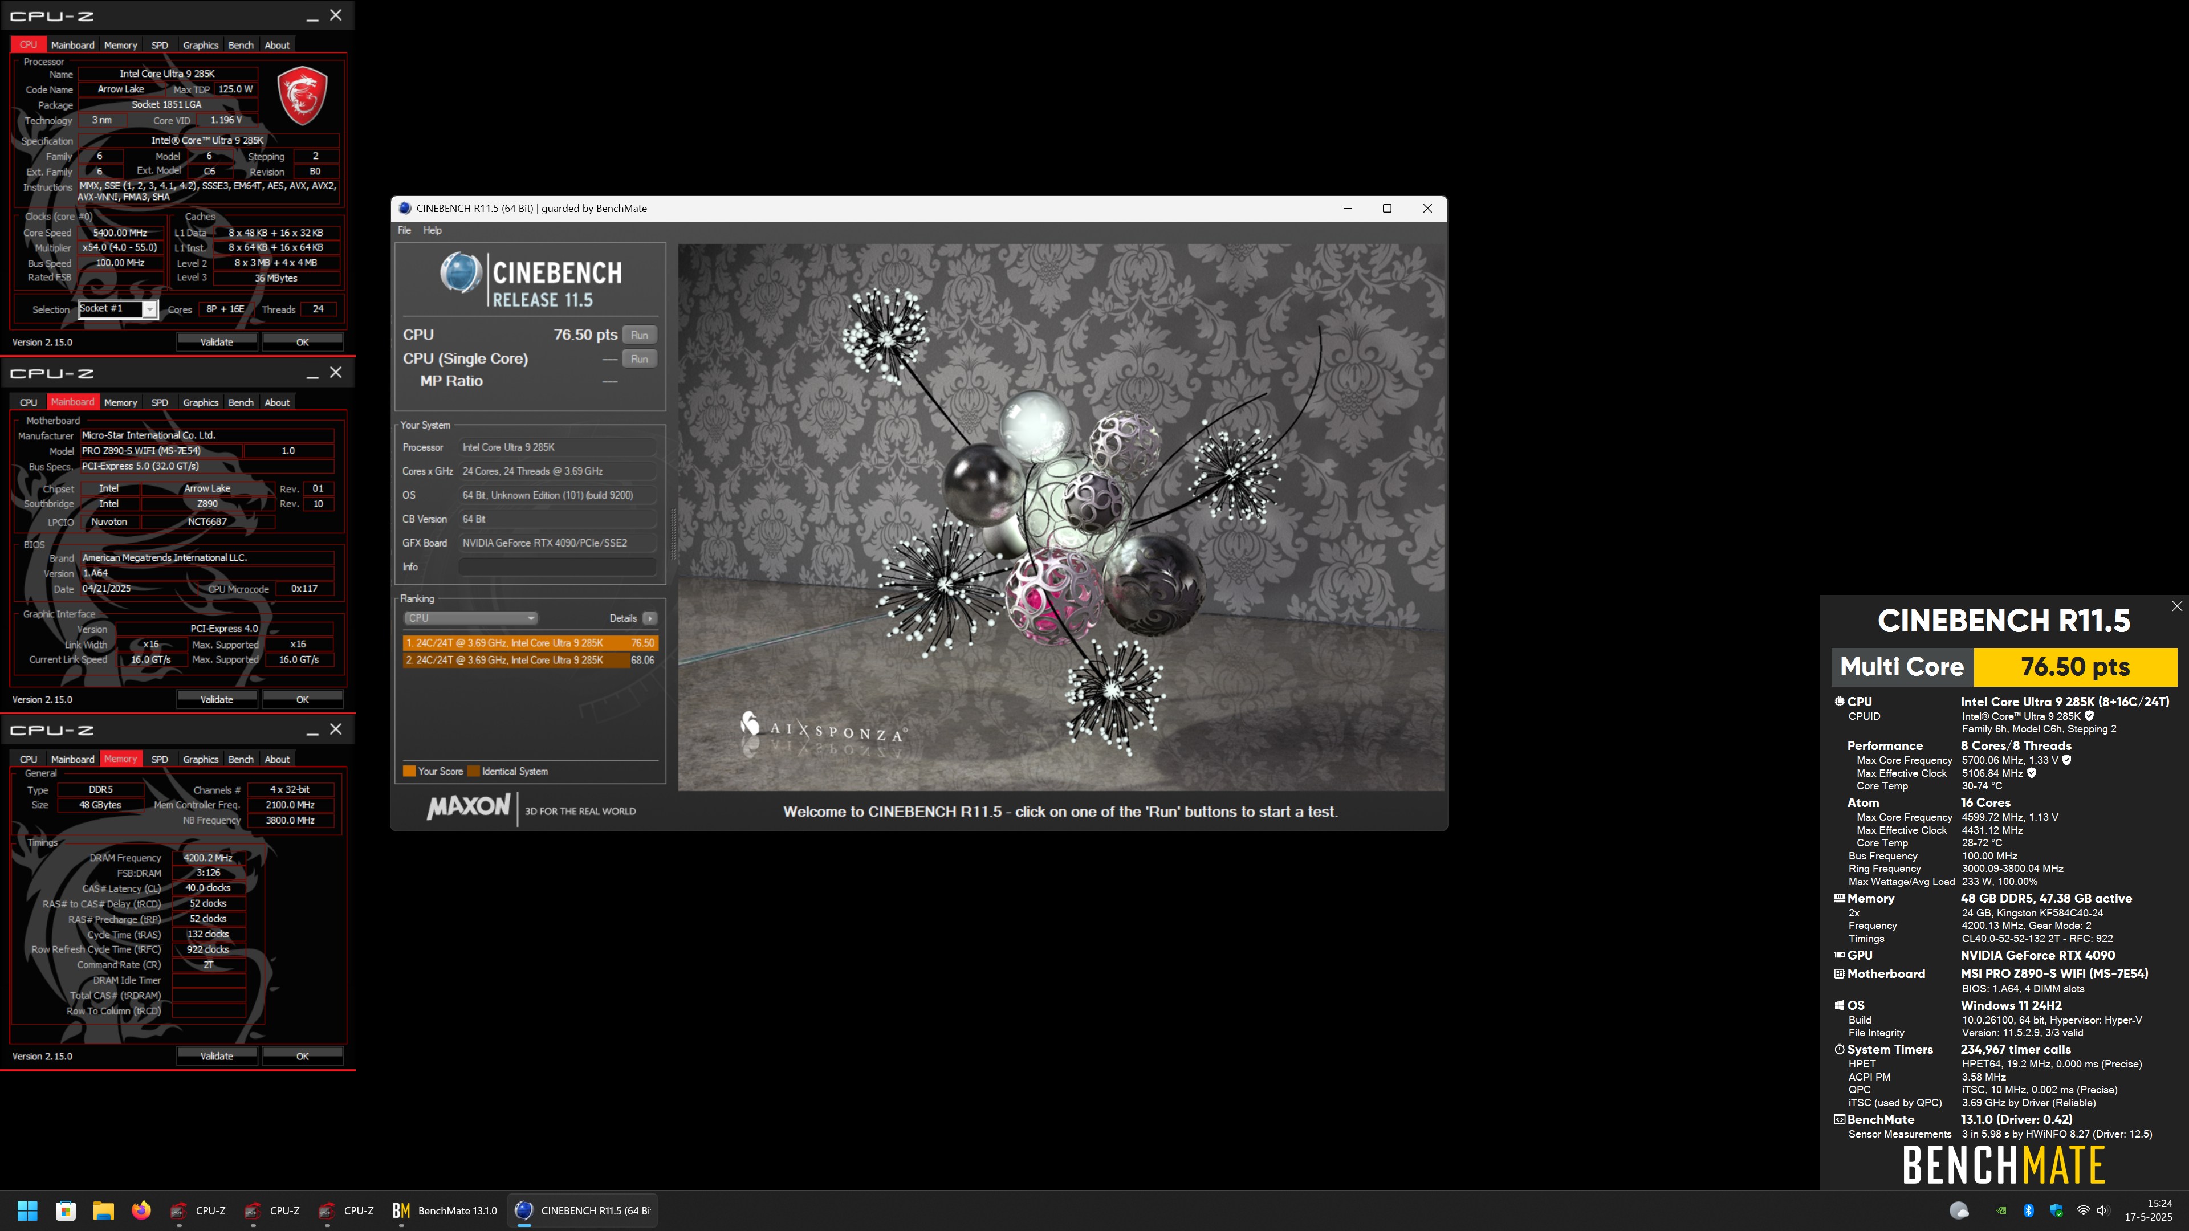Click the NVIDIA tray icon
2189x1231 pixels.
2001,1210
